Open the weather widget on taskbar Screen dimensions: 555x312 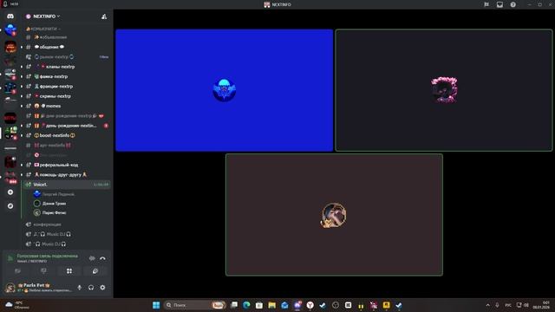17,305
